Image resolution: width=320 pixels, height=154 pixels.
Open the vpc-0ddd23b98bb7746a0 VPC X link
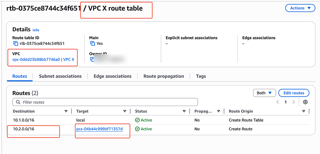[x=43, y=60]
